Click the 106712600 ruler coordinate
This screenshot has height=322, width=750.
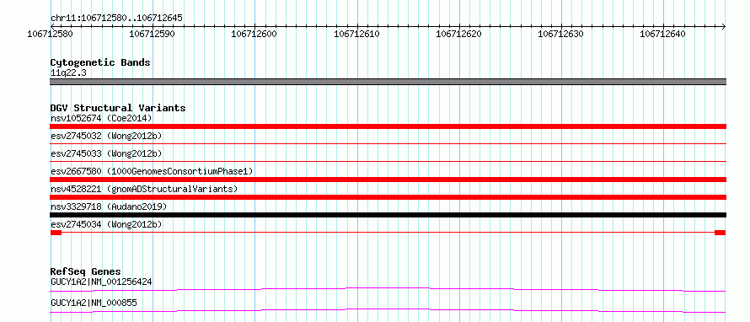254,34
